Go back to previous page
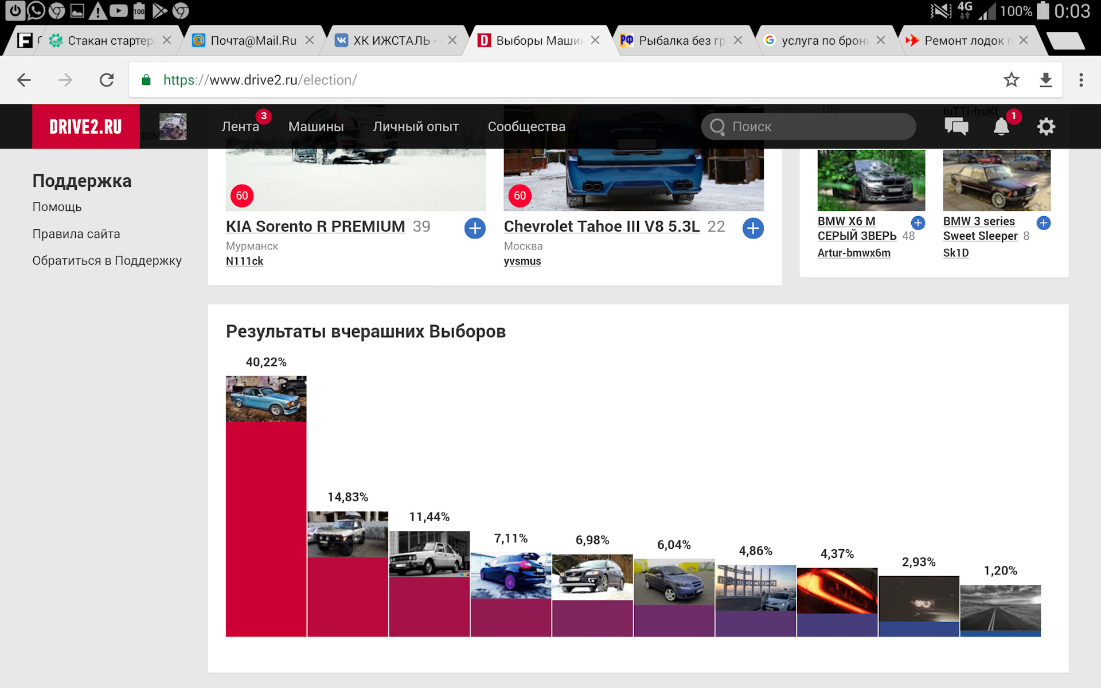Image resolution: width=1101 pixels, height=688 pixels. (x=24, y=80)
